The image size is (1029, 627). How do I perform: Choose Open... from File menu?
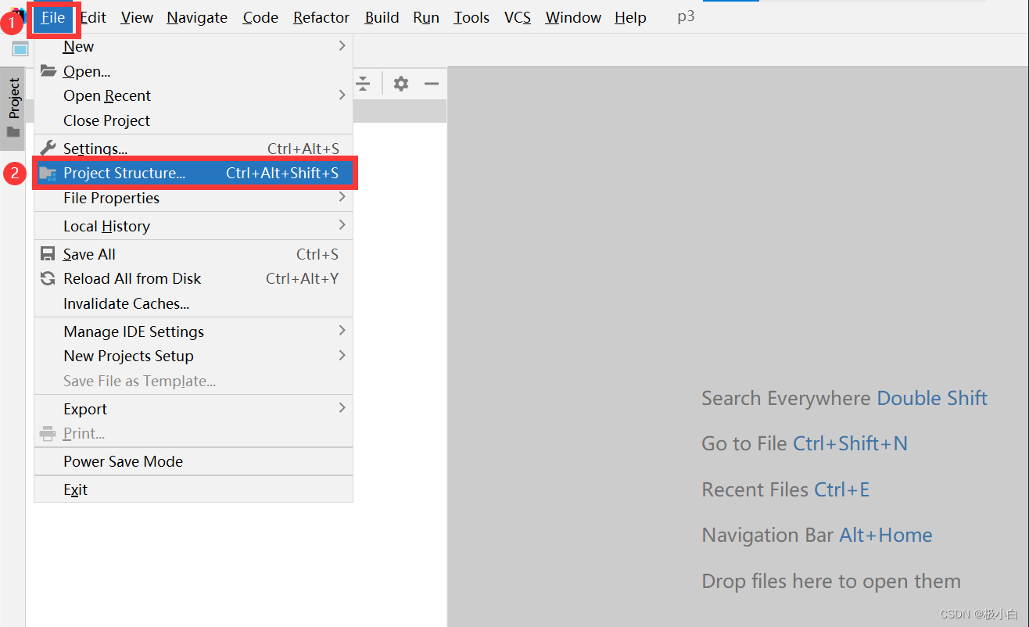click(x=193, y=71)
